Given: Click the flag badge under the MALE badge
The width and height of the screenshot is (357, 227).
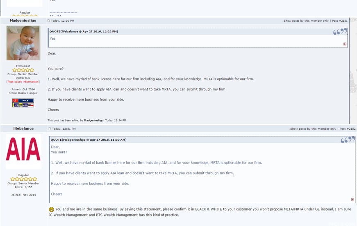Looking at the screenshot, I should (x=23, y=105).
